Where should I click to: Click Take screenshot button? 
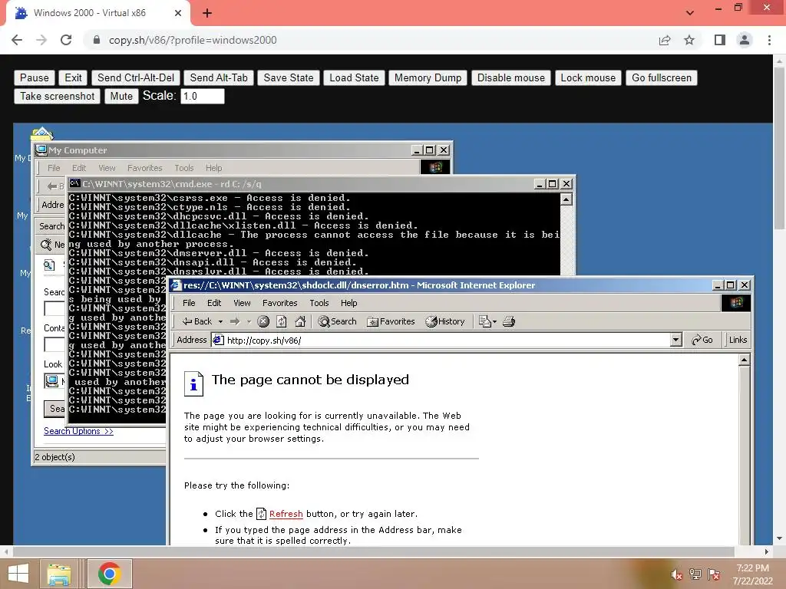point(57,96)
